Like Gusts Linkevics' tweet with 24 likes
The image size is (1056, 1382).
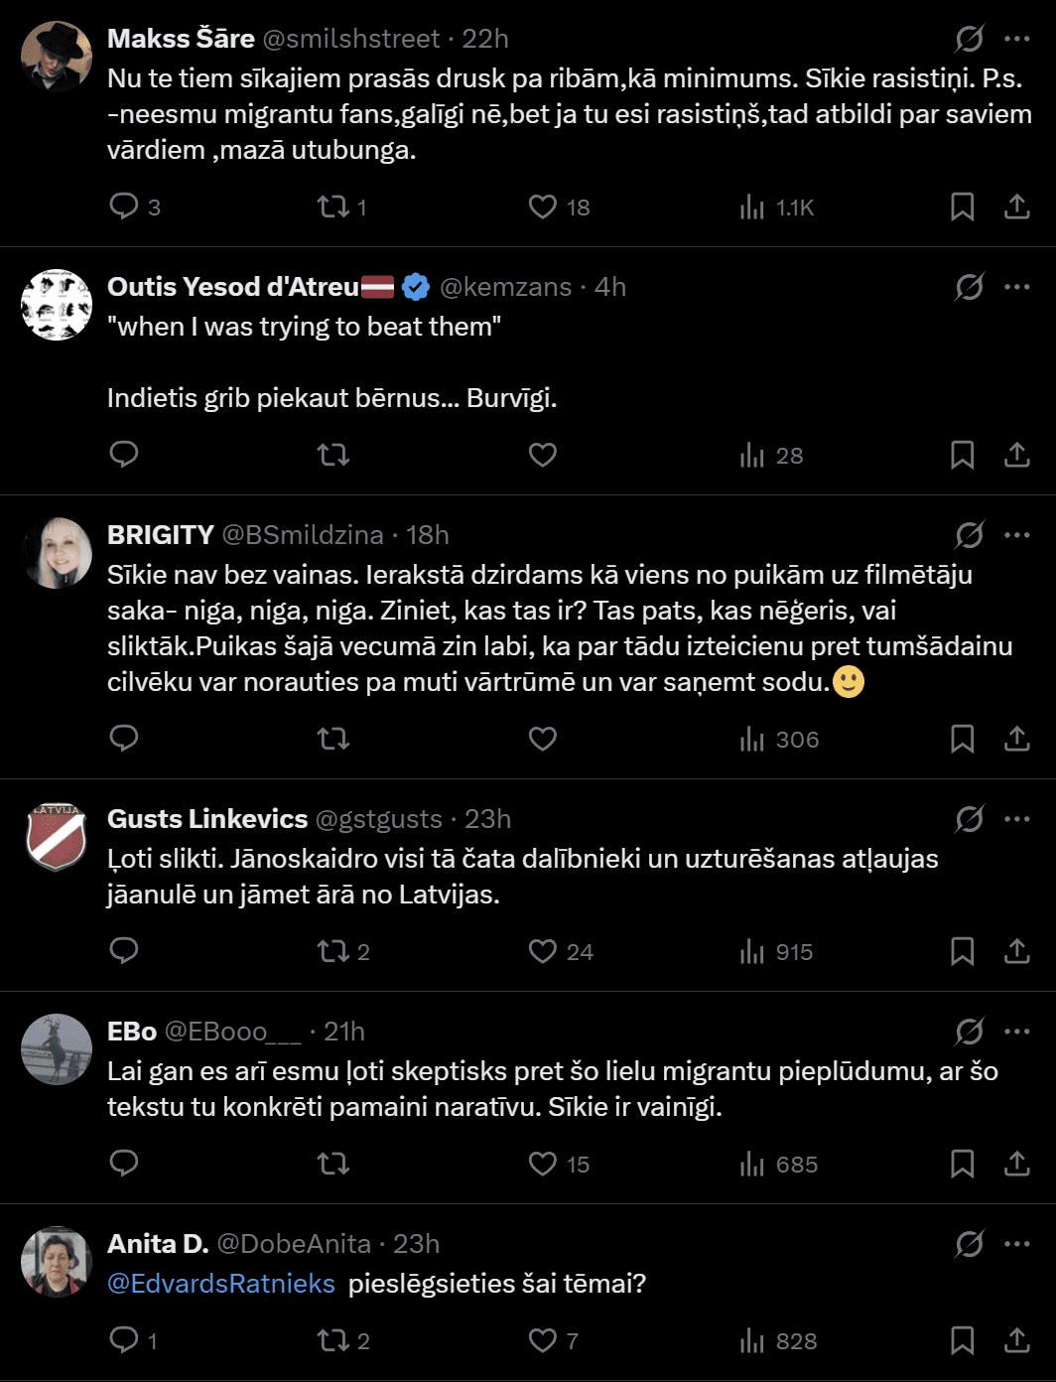pyautogui.click(x=543, y=951)
